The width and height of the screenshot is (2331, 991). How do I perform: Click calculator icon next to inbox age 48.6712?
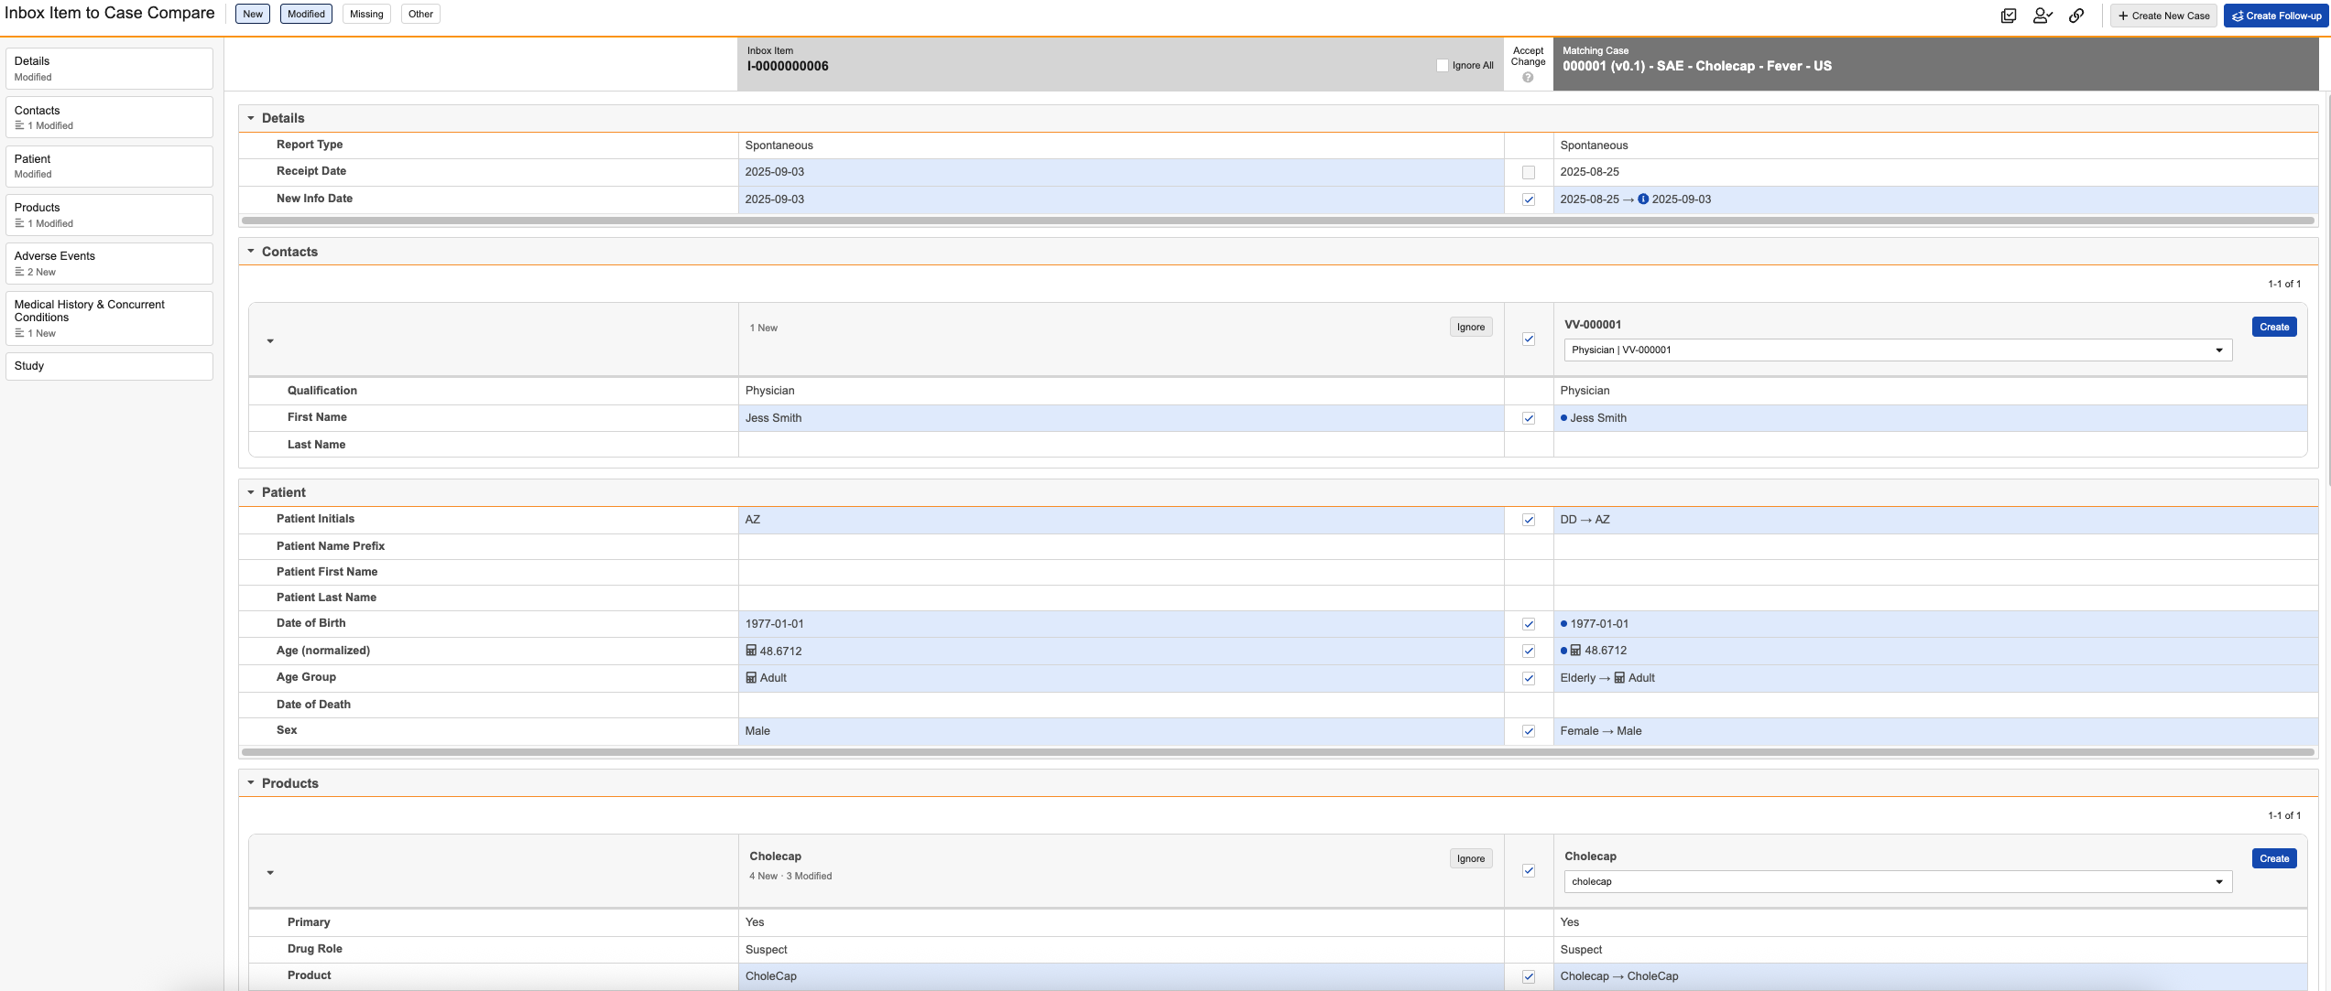[751, 652]
